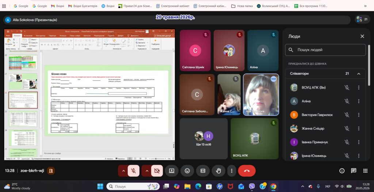Image resolution: width=374 pixels, height=192 pixels.
Task: Open participants count badge showing 21
Action: tap(362, 20)
